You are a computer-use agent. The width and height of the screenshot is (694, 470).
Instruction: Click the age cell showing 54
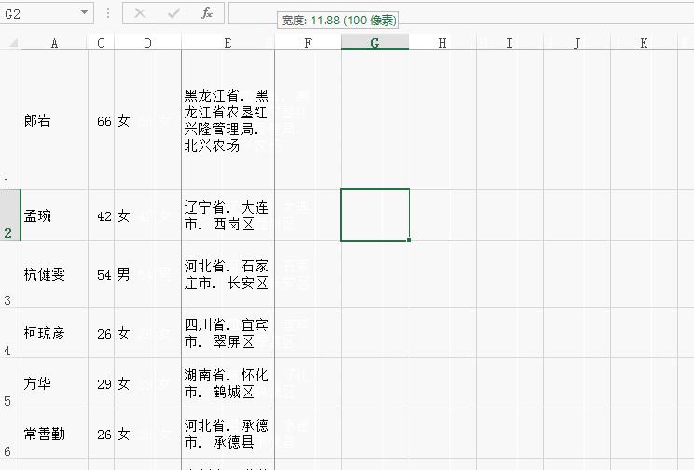[x=102, y=275]
